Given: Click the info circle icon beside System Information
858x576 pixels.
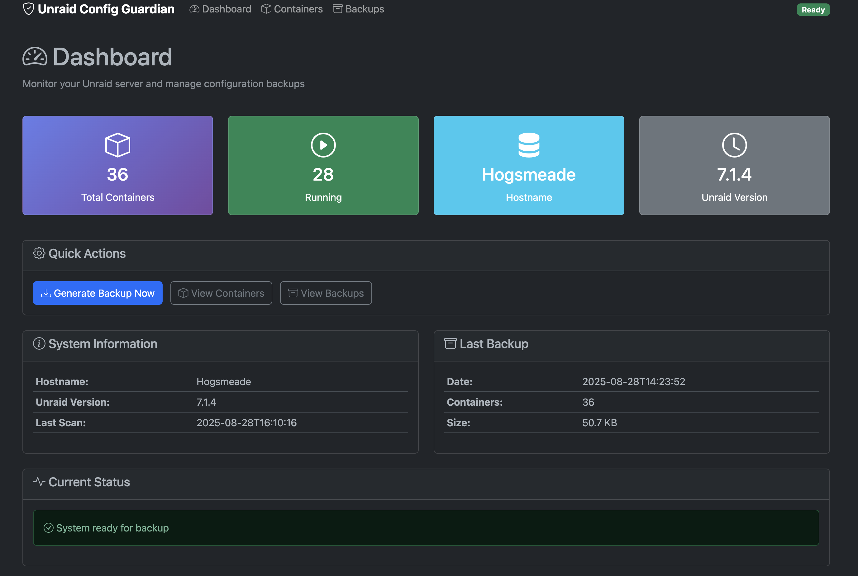Looking at the screenshot, I should click(x=39, y=344).
